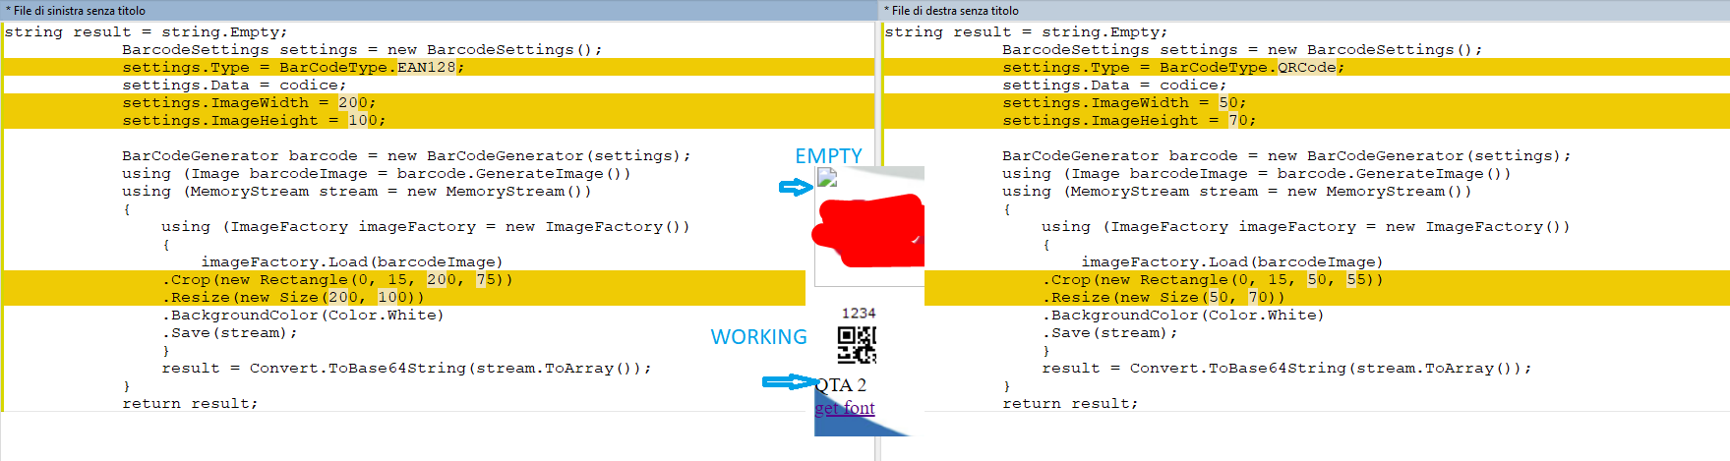This screenshot has height=461, width=1730.
Task: Click 'using (Image barcodeImage = barcode.GenerateImage())' in left file
Action: click(377, 173)
